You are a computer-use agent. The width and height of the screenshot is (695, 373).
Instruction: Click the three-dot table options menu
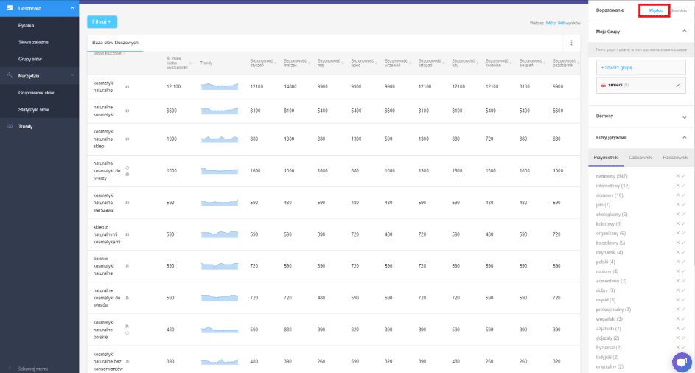pos(572,43)
